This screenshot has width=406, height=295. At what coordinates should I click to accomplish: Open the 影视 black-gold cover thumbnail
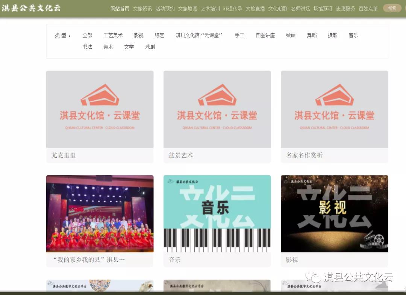pos(334,214)
